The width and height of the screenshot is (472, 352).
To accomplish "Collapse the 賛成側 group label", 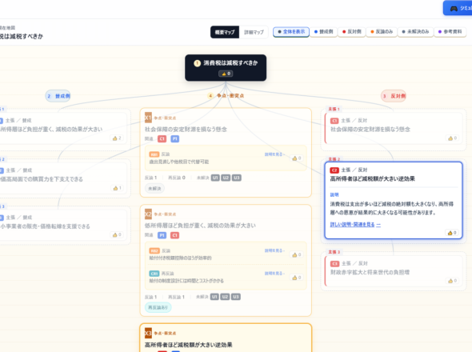I will point(58,96).
